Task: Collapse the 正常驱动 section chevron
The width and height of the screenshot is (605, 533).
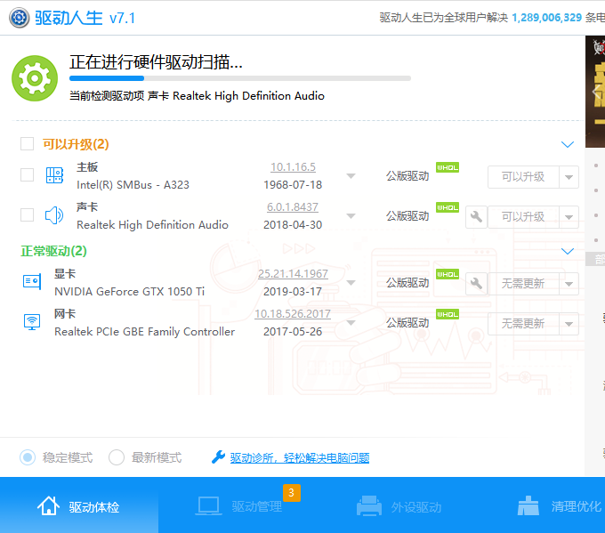Action: 568,252
